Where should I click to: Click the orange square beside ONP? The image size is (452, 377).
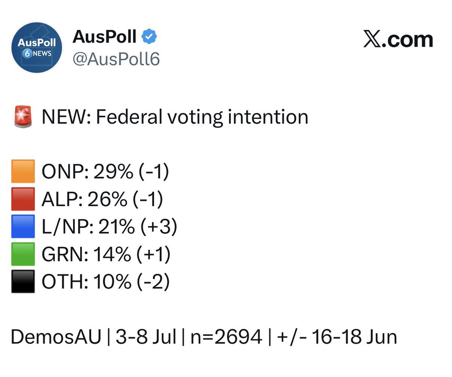coord(23,172)
